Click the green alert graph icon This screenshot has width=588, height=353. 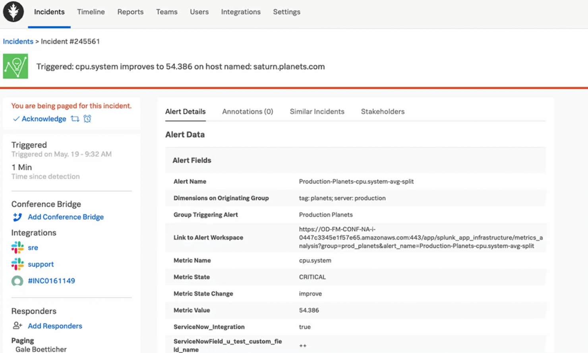15,66
